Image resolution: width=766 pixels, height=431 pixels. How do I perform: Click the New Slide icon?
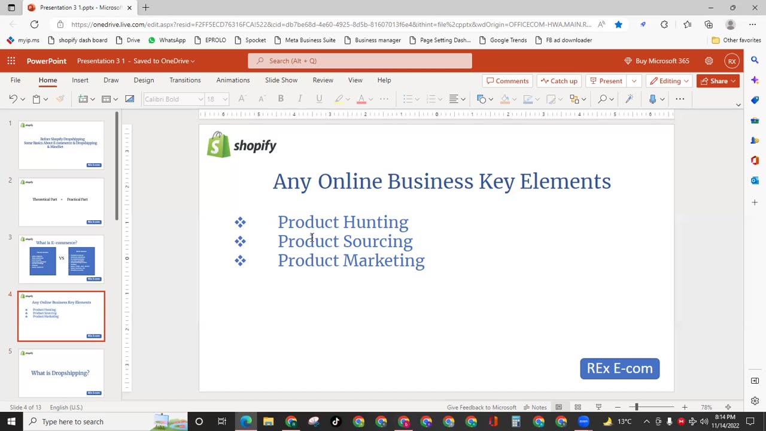[x=83, y=99]
